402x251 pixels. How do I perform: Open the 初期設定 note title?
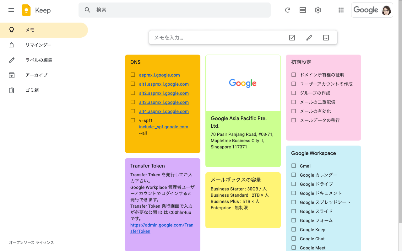pos(301,62)
